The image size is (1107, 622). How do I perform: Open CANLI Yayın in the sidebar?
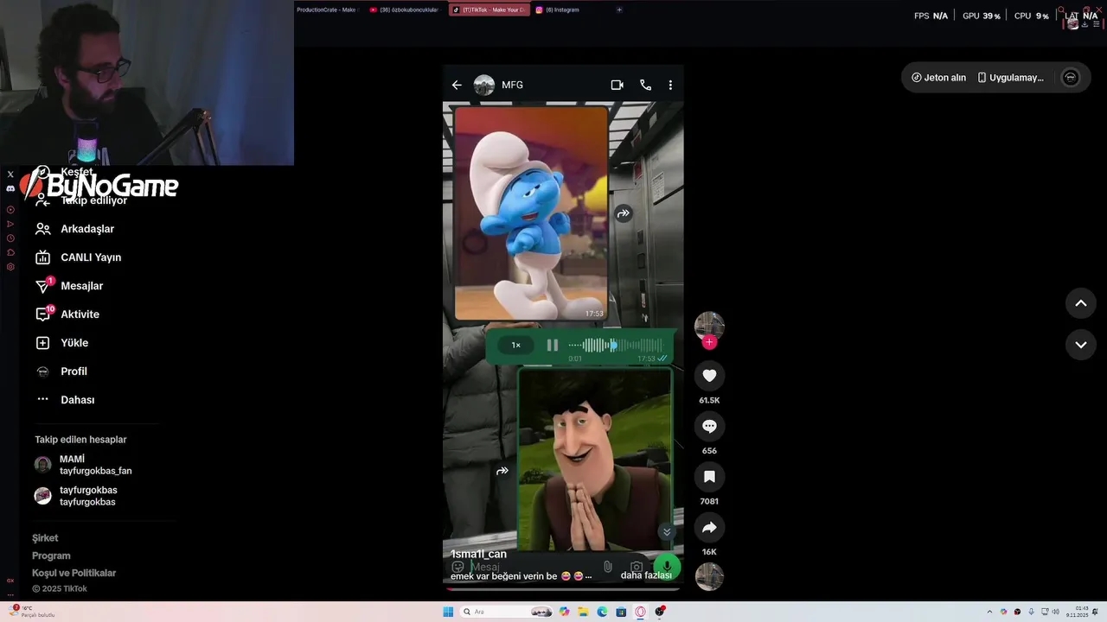[90, 257]
